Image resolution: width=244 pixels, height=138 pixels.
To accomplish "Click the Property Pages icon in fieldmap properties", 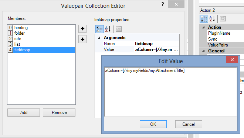I will tap(119, 29).
